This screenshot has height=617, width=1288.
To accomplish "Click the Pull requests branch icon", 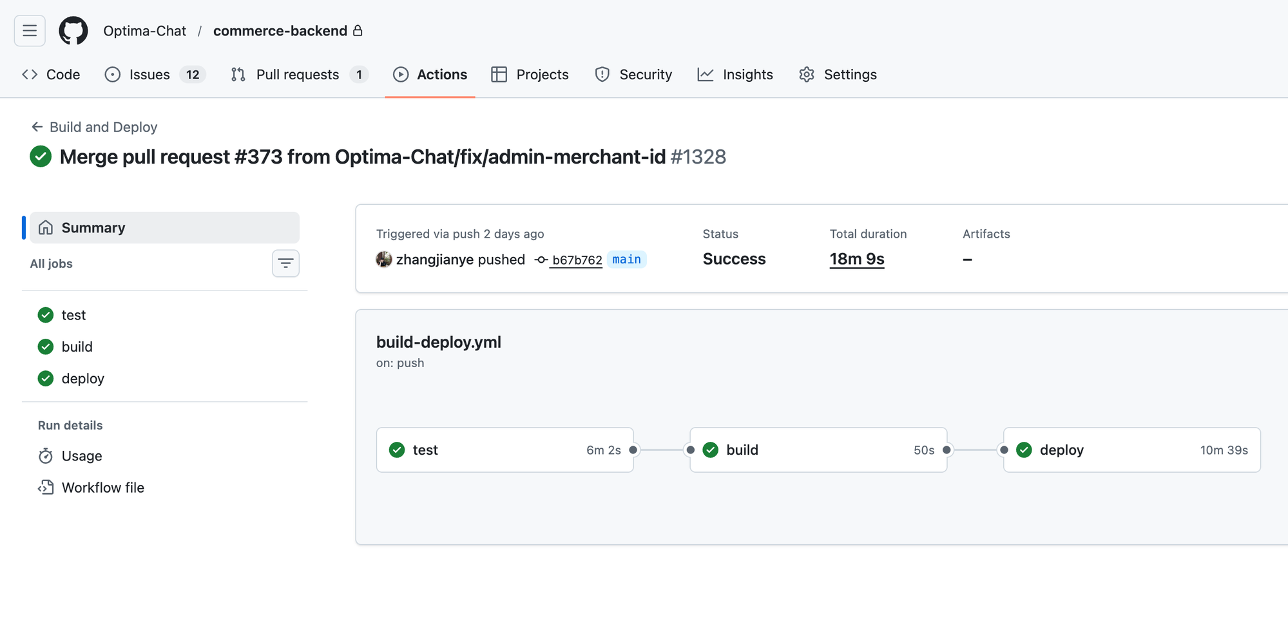I will click(x=238, y=75).
